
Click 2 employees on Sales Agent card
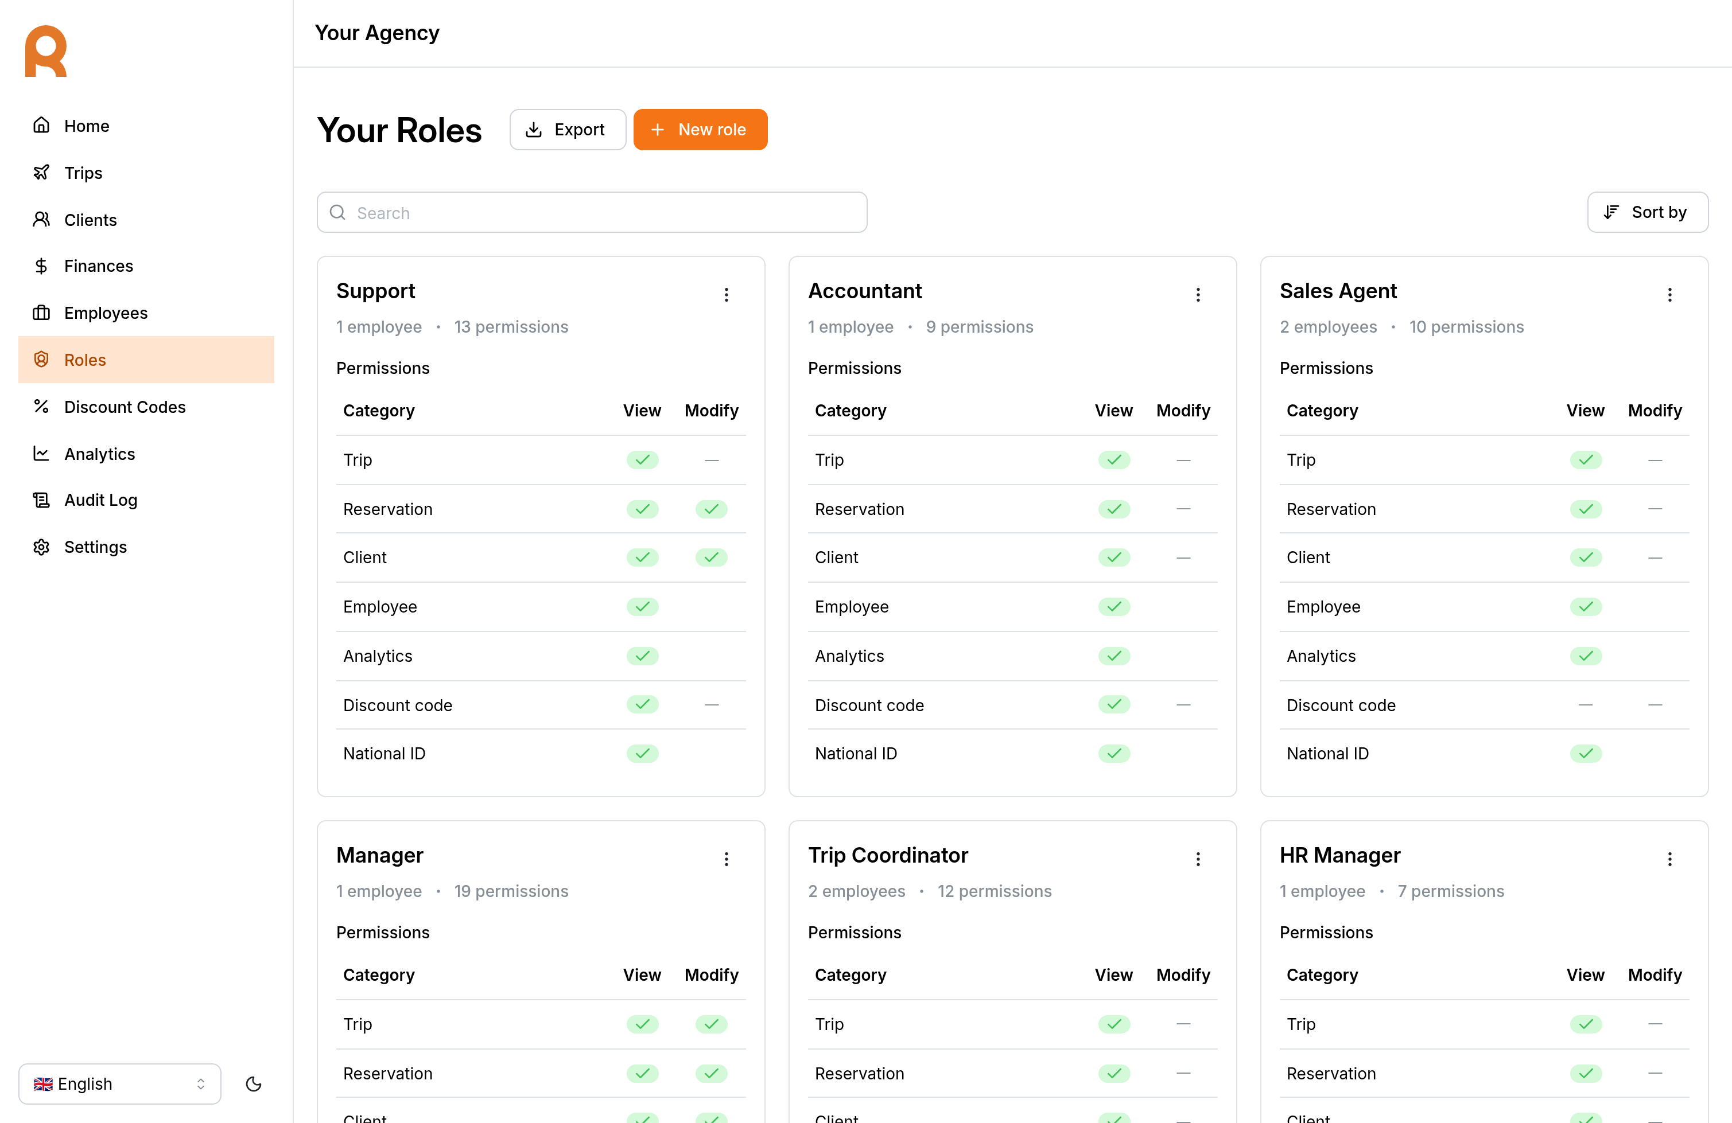tap(1328, 326)
